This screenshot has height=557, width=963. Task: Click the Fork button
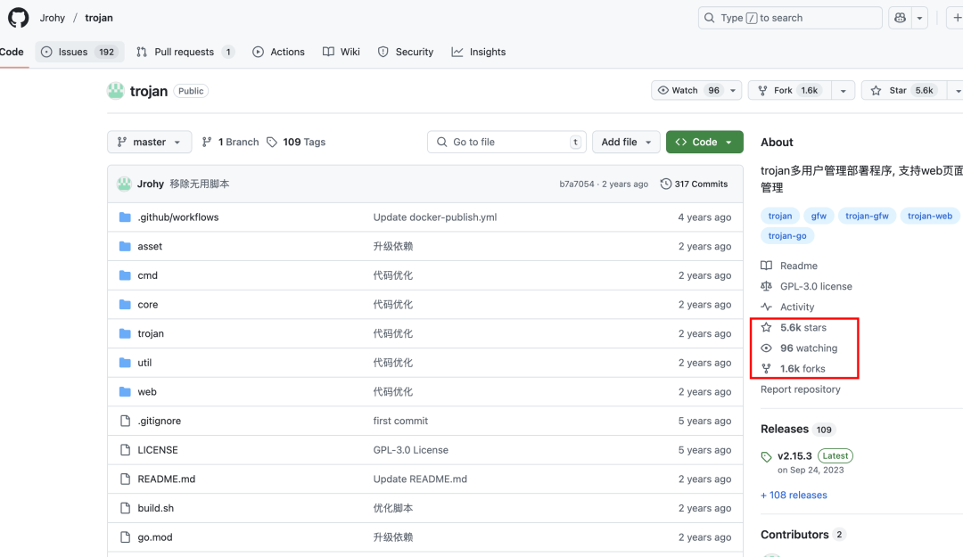tap(790, 90)
